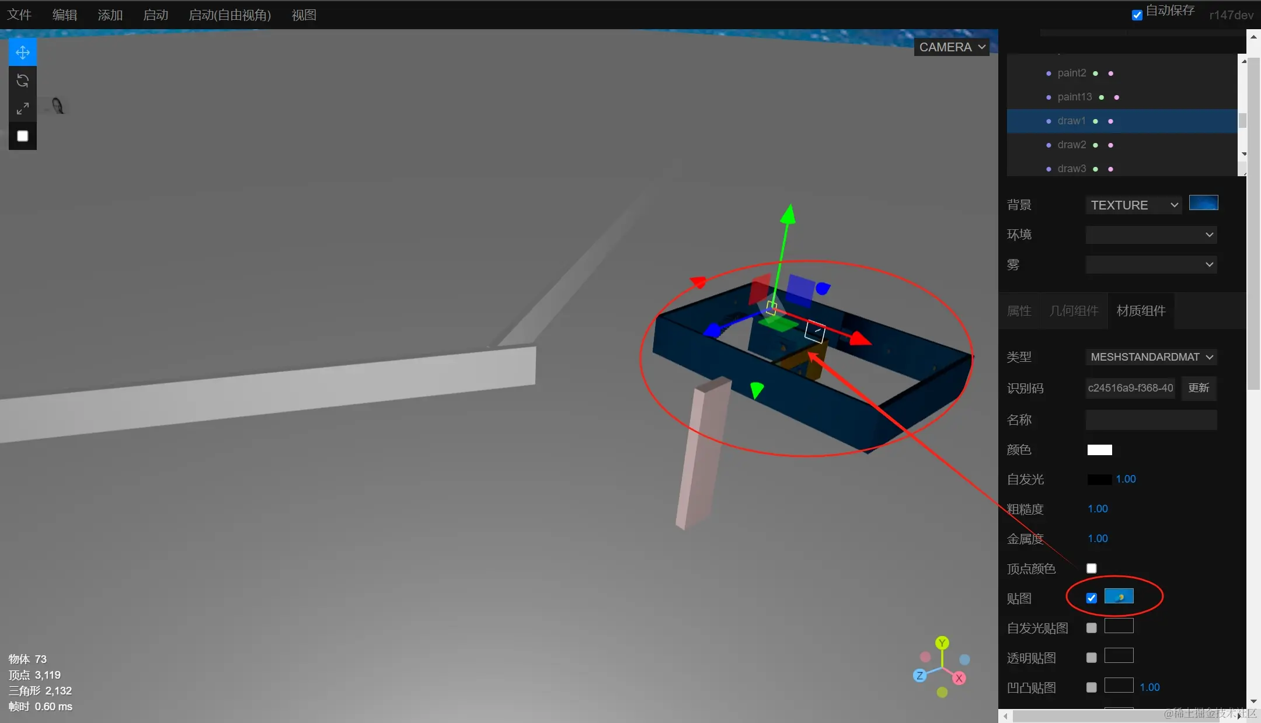
Task: Switch to the 几何组件 tab
Action: 1074,311
